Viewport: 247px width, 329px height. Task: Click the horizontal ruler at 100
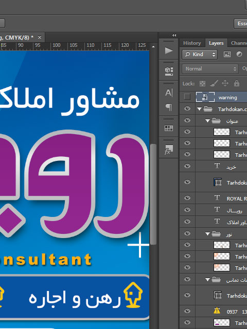(x=56, y=45)
